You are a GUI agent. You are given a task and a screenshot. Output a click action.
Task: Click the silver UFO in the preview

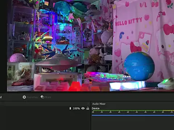(59, 62)
